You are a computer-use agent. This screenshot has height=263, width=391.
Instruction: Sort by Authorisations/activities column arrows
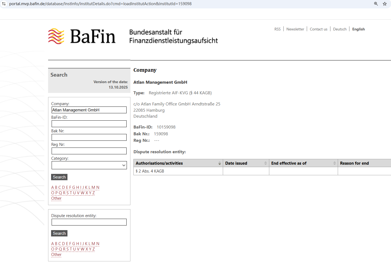[x=220, y=163]
